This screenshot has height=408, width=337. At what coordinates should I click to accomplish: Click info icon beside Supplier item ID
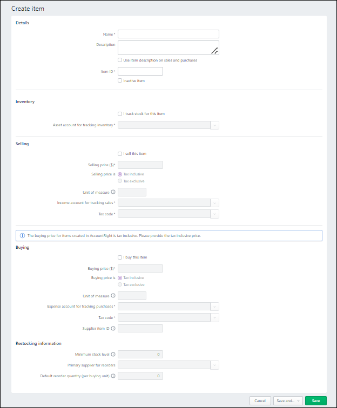[113, 328]
